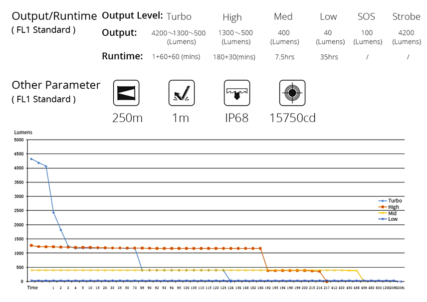Screen dimensions: 427x302
Task: Click the Med output level heading
Action: pyautogui.click(x=283, y=16)
